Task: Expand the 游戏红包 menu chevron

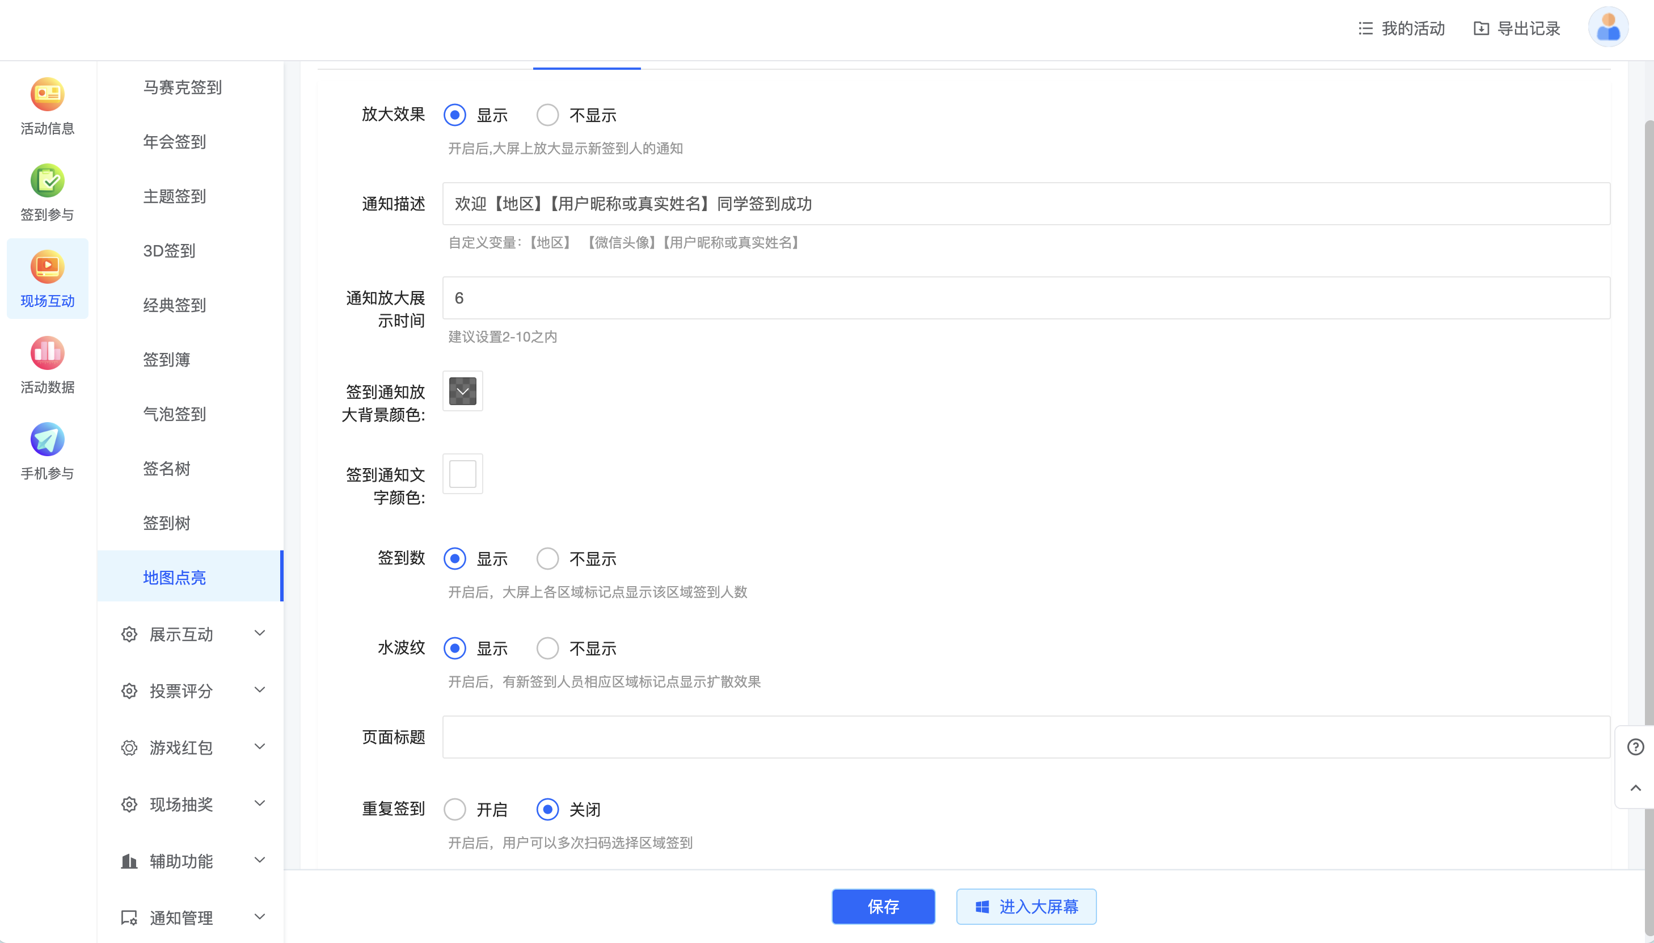Action: 260,746
